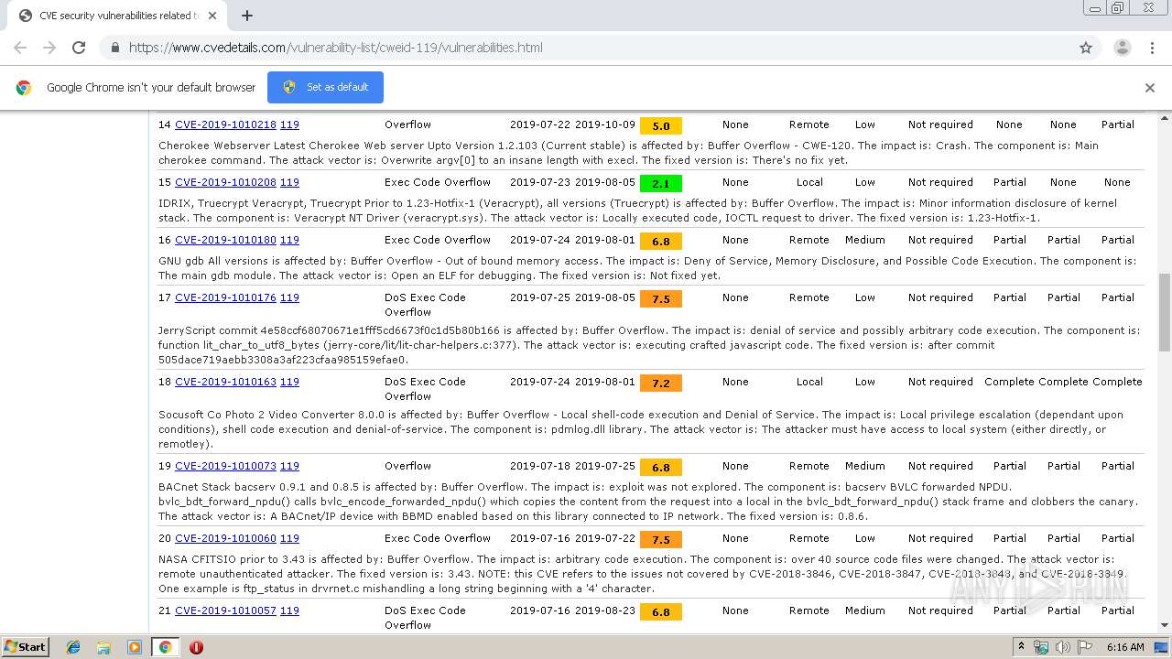1172x659 pixels.
Task: Launch Internet Explorer from the taskbar
Action: pyautogui.click(x=73, y=647)
